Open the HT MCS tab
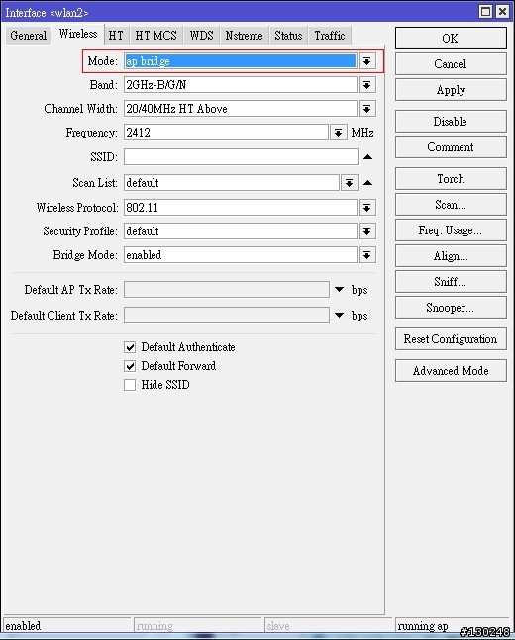Image resolution: width=515 pixels, height=640 pixels. [156, 36]
